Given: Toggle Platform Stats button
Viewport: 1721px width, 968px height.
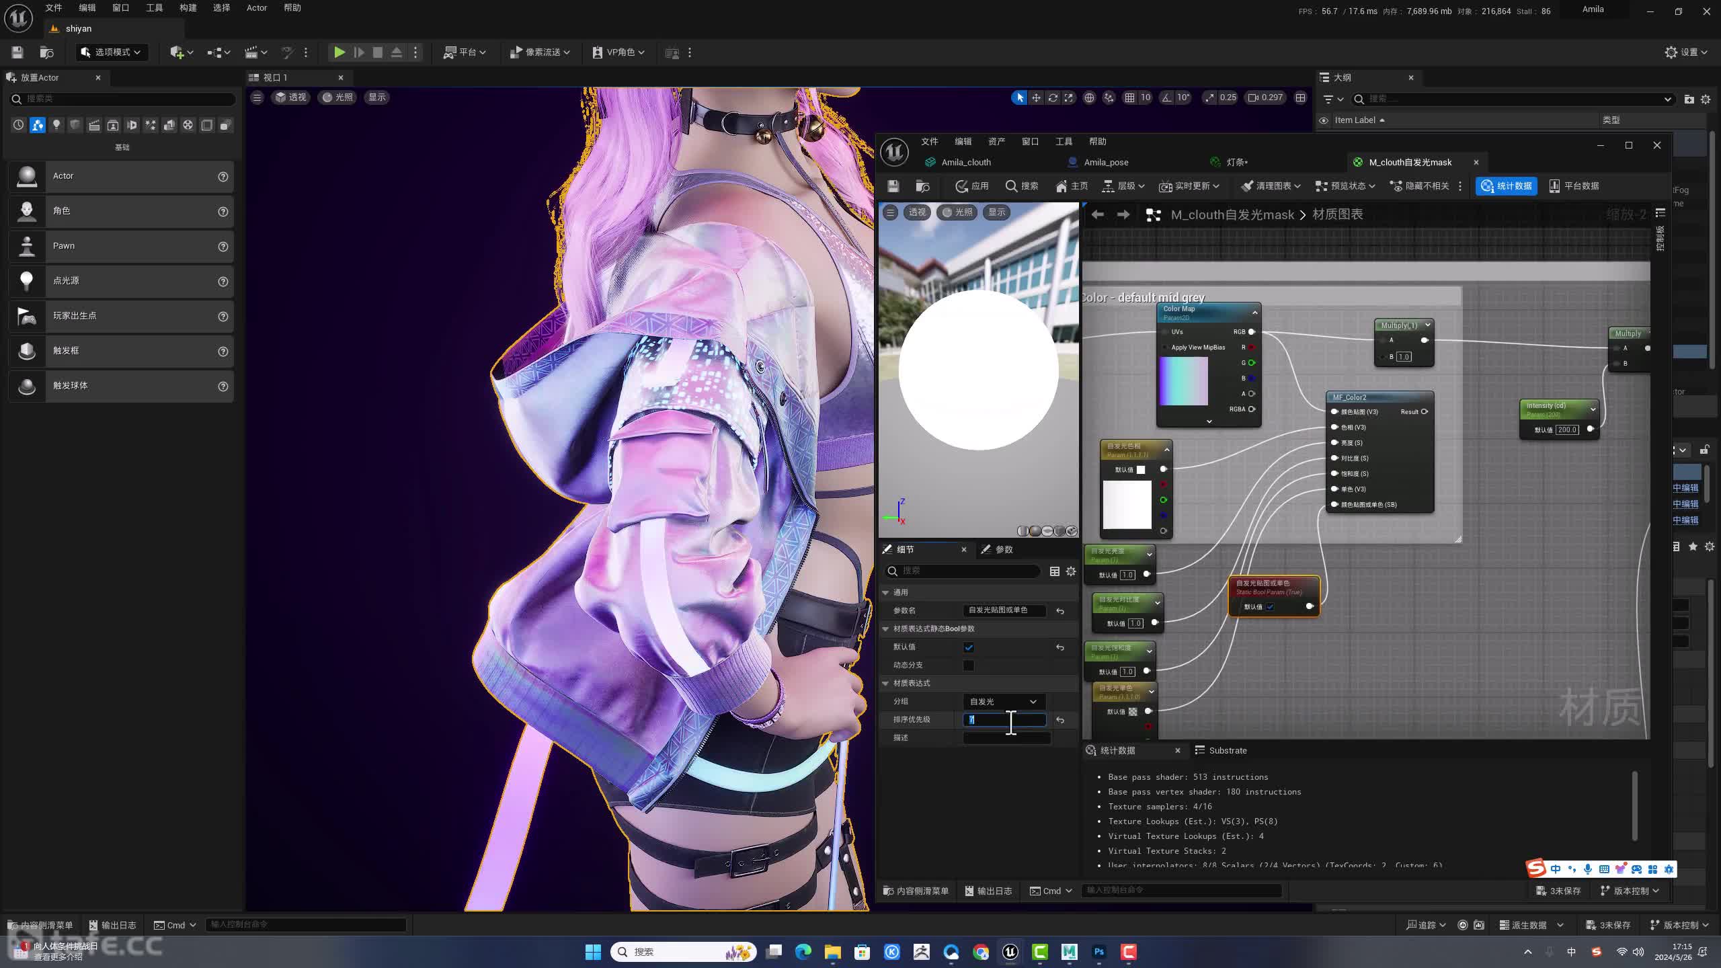Looking at the screenshot, I should point(1574,186).
